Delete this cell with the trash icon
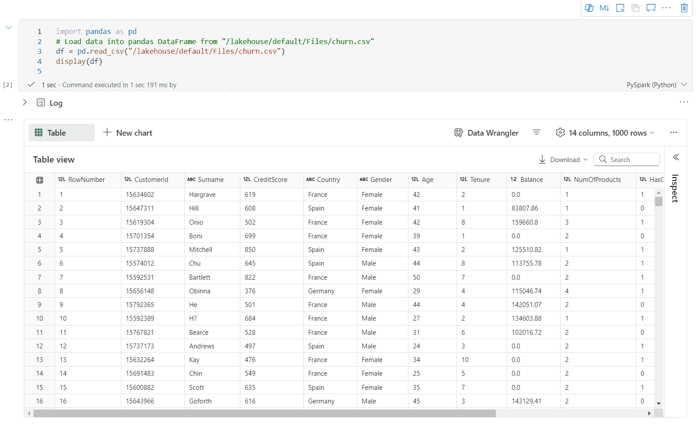The height and width of the screenshot is (429, 696). pyautogui.click(x=684, y=8)
